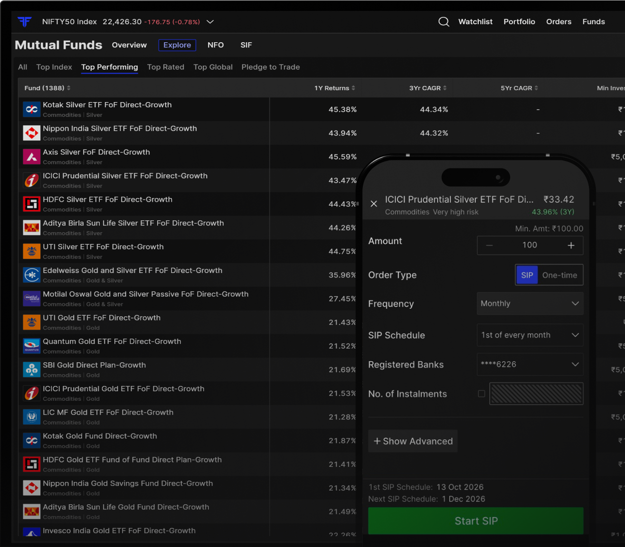Sort by the Fund (1388) column
This screenshot has width=625, height=547.
[47, 88]
